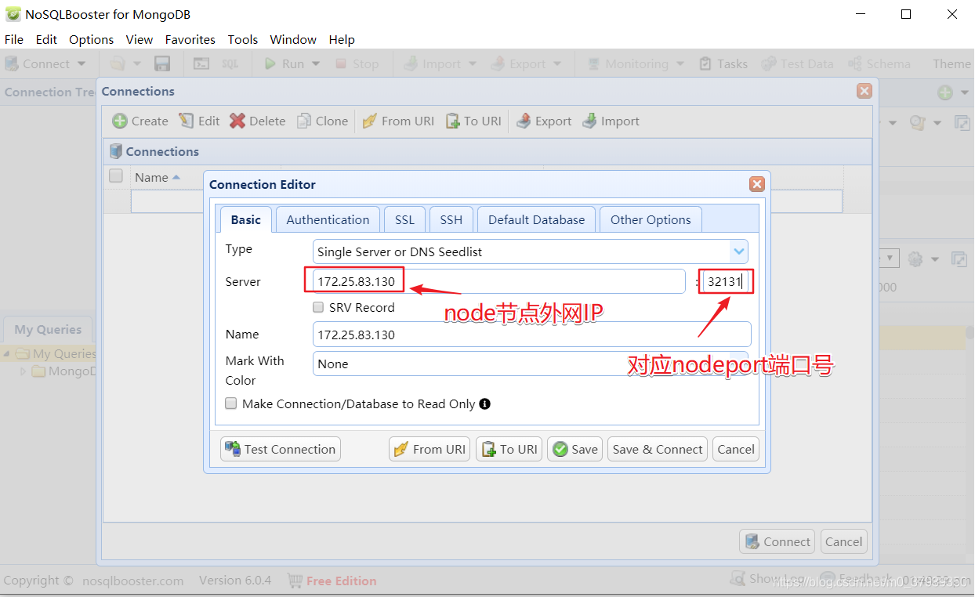Cancel the Connections dialog
This screenshot has height=597, width=975.
pos(844,541)
